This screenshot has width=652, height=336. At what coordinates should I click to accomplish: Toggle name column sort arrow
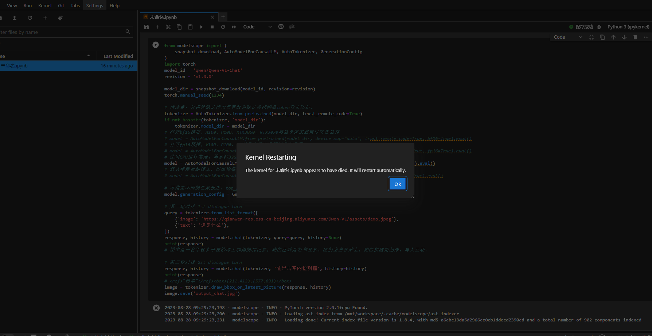[x=89, y=56]
